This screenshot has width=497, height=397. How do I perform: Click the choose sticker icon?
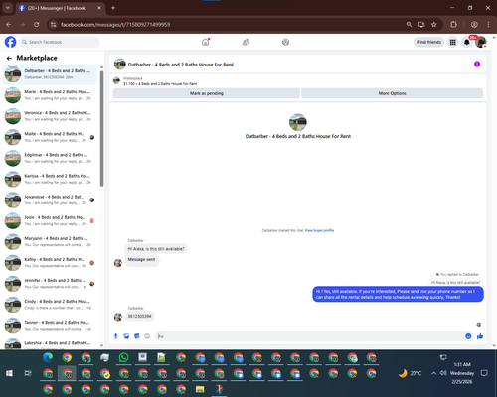pyautogui.click(x=137, y=336)
